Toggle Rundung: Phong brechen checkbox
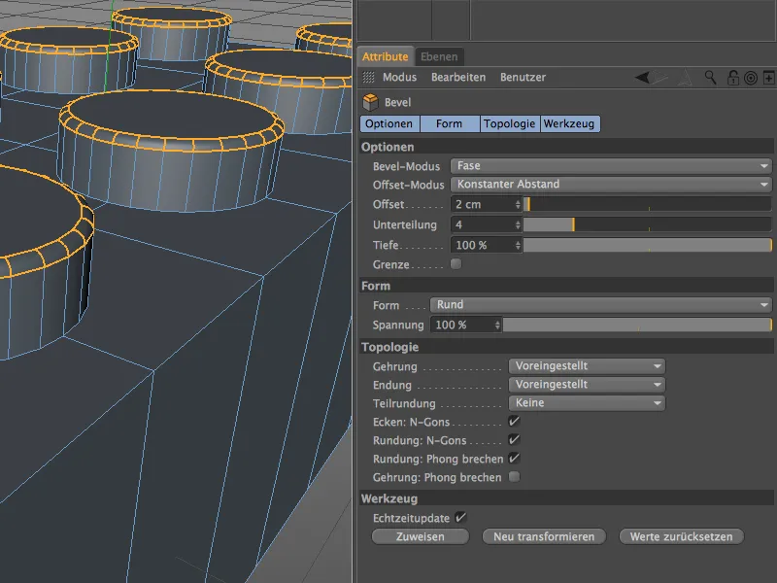Screen dimensions: 777x583 pyautogui.click(x=514, y=458)
